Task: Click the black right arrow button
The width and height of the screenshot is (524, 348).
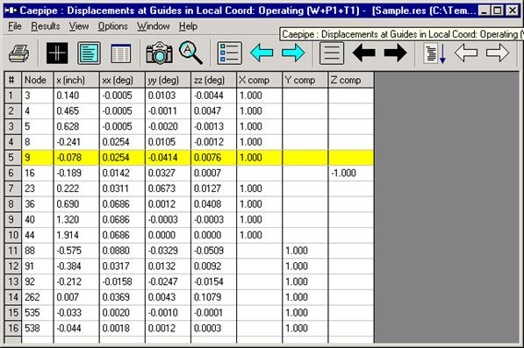Action: point(396,53)
